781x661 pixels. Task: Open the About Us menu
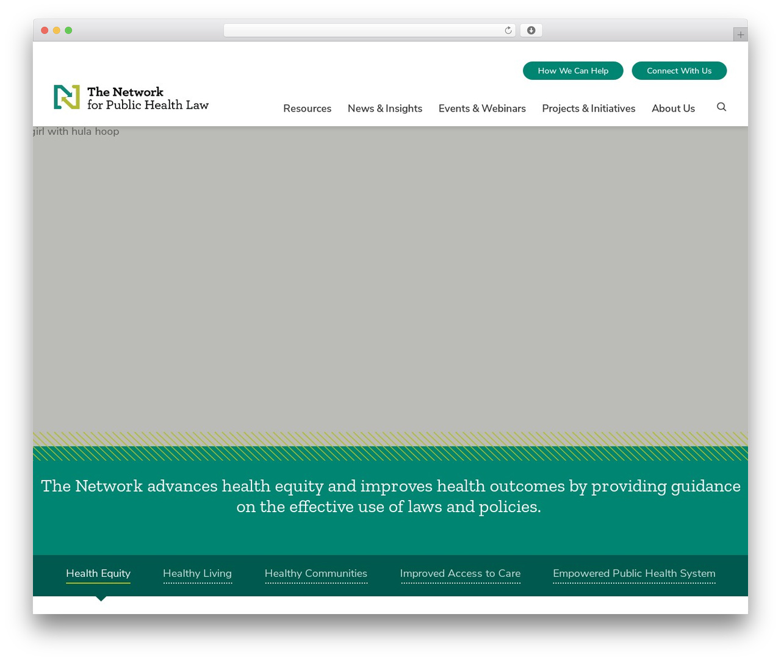673,108
